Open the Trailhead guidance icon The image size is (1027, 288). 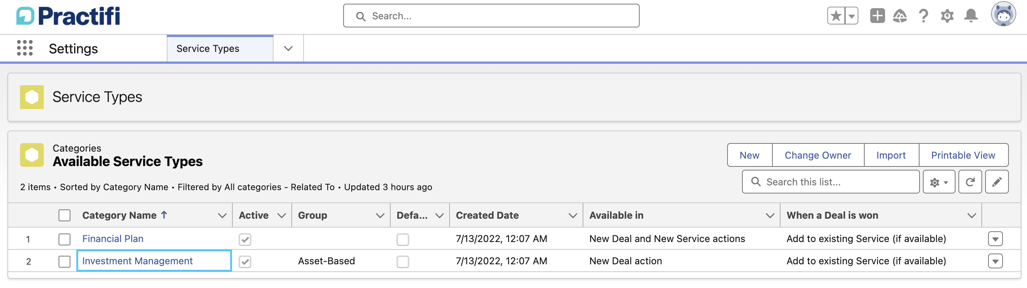click(x=900, y=16)
